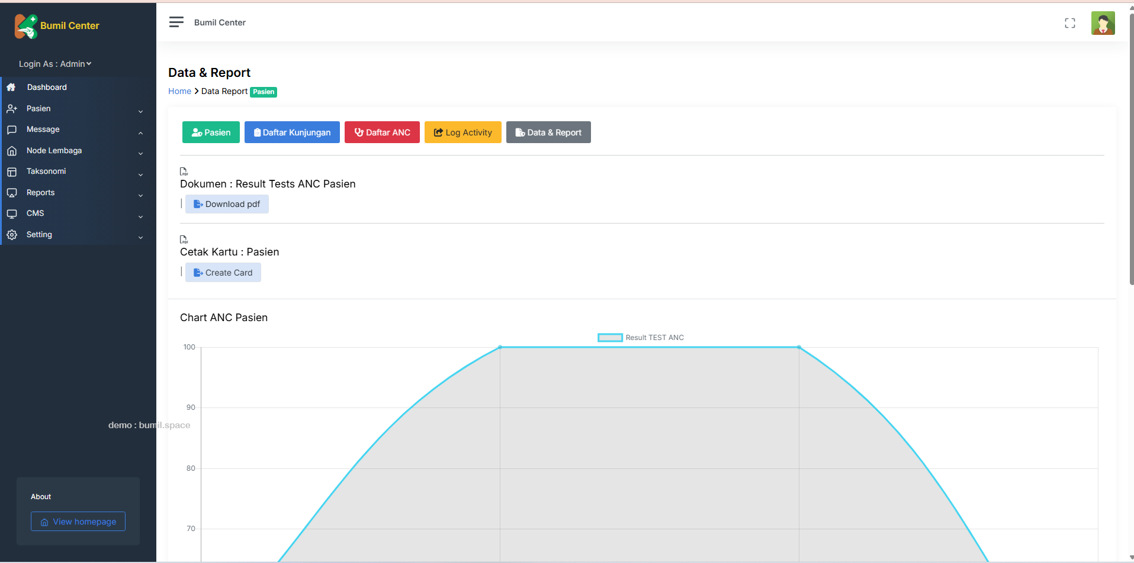Screen dimensions: 1134x563
Task: Toggle the Result TEST ANC legend swatch
Action: click(x=610, y=338)
